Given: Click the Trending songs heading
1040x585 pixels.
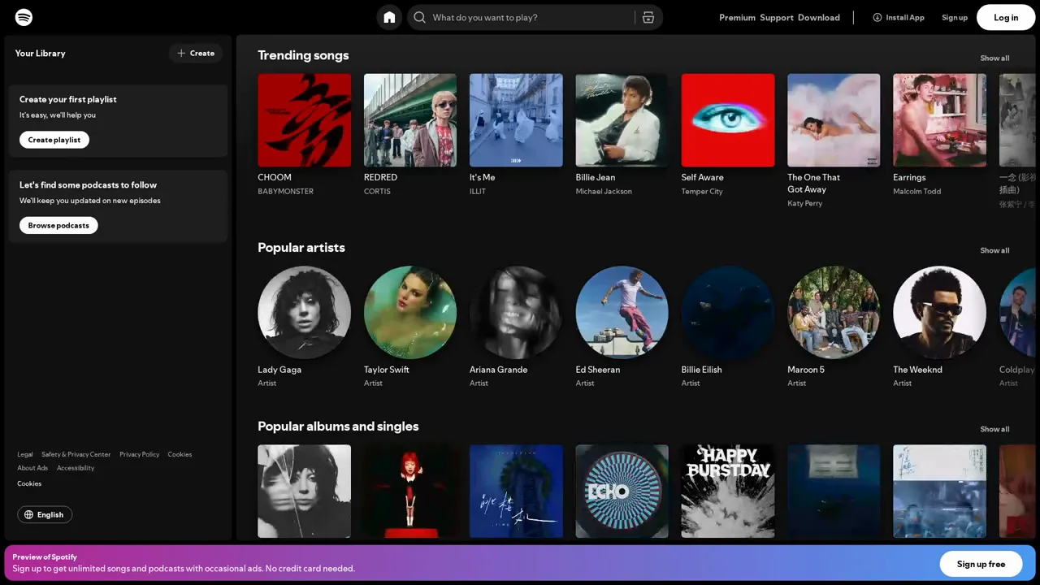Looking at the screenshot, I should tap(303, 55).
